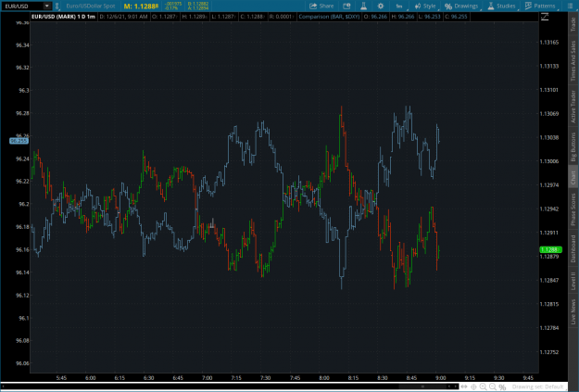
Task: Click the hamburger menu icon at top right
Action: tap(570, 6)
